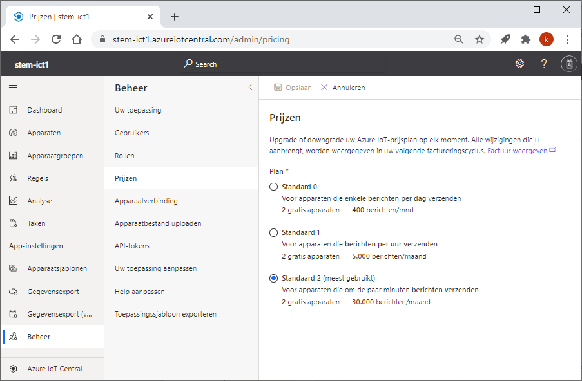
Task: Click Annuleren to cancel changes
Action: (343, 88)
